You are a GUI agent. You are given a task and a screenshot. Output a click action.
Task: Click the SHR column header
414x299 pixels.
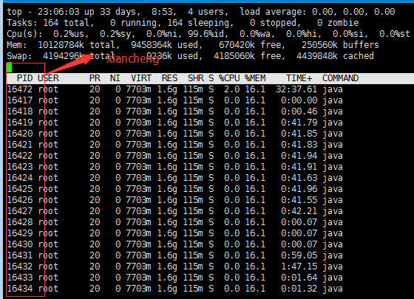pos(195,78)
